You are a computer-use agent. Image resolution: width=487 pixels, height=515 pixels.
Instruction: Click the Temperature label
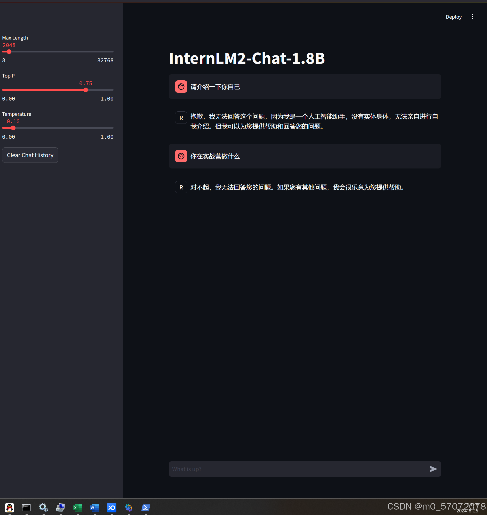tap(17, 114)
